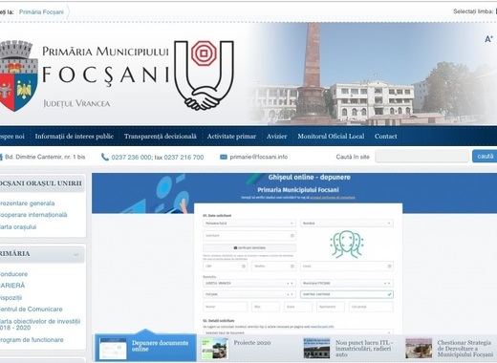Open Harta orașului sidebar link
The width and height of the screenshot is (497, 363).
18,227
